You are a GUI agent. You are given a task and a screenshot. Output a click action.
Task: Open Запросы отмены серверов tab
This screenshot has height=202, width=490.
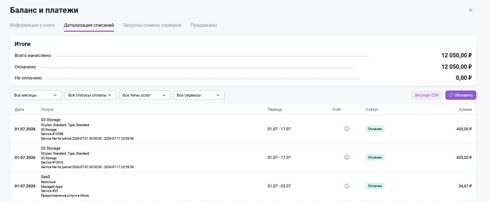pos(152,25)
